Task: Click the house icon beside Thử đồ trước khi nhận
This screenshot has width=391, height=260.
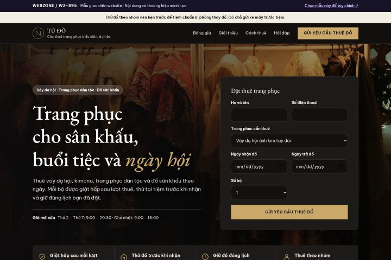Action: tap(124, 257)
